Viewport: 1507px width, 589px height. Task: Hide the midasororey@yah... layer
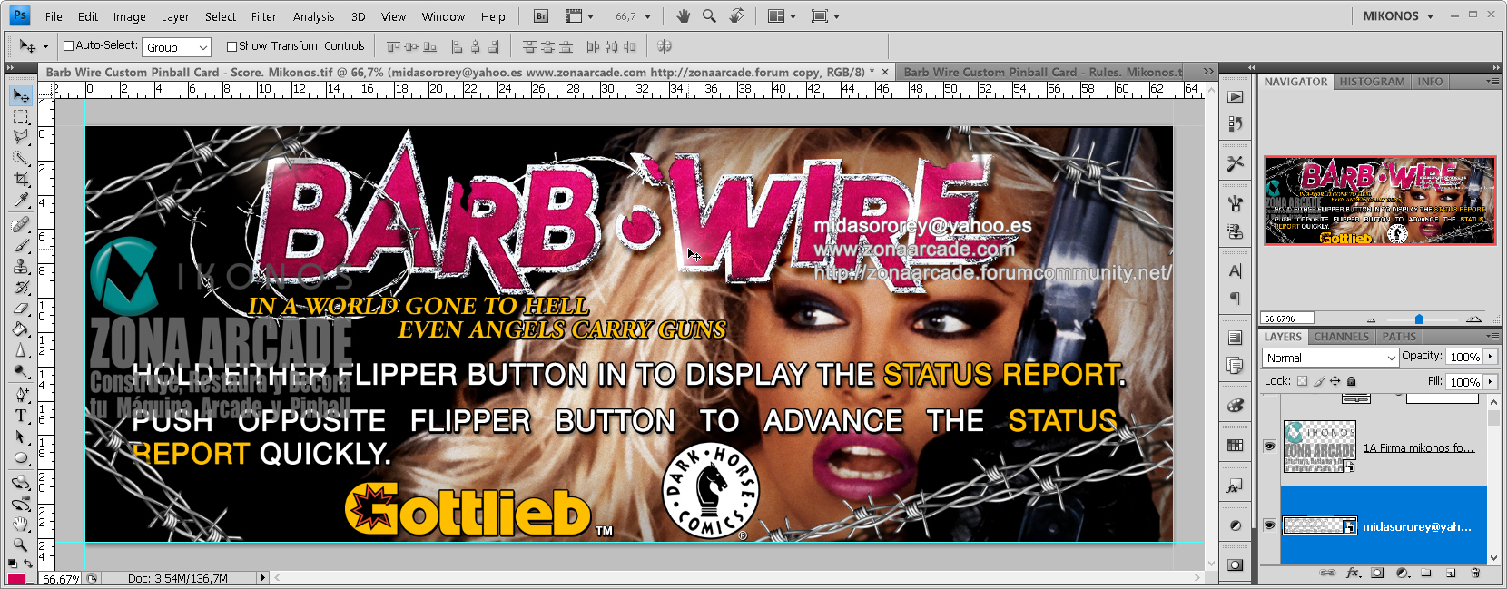tap(1269, 525)
